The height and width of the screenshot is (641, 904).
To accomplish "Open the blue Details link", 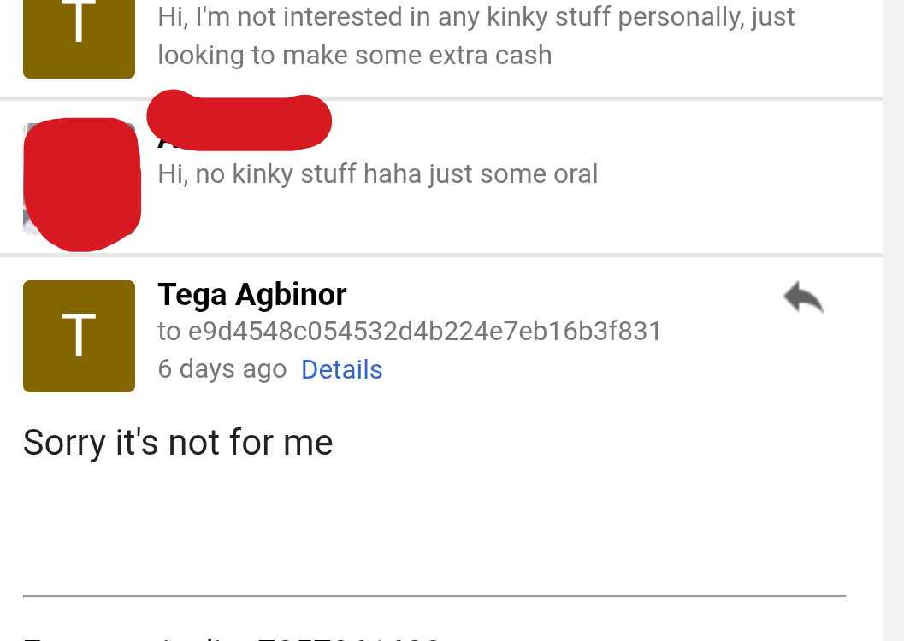I will click(x=342, y=369).
